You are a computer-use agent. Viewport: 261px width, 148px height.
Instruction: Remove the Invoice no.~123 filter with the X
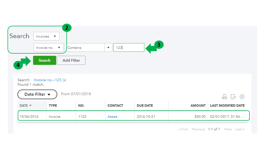(65, 80)
